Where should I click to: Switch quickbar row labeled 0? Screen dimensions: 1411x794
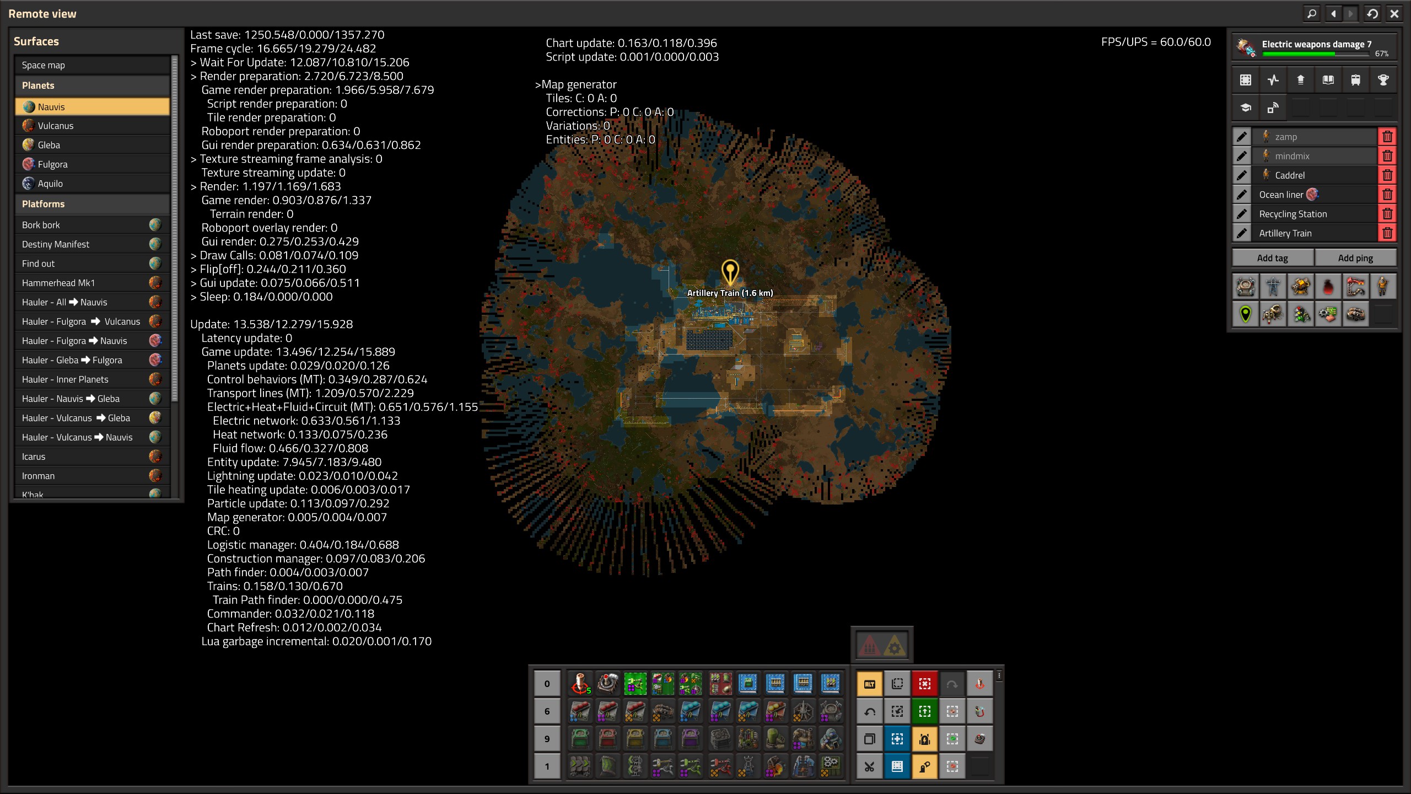click(x=547, y=684)
